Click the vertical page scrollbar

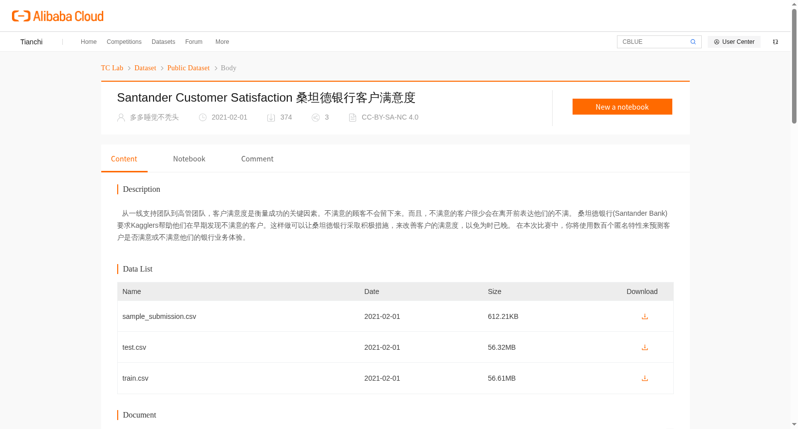tap(794, 66)
